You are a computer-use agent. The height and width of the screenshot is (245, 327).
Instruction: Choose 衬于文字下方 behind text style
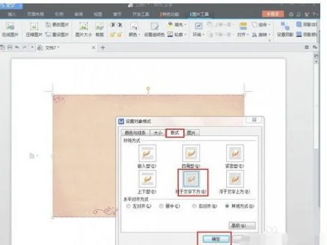[192, 182]
